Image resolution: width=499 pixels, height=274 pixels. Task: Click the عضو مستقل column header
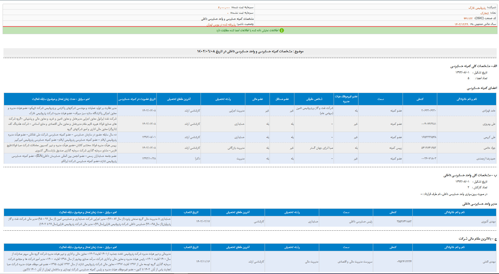tap(282, 99)
